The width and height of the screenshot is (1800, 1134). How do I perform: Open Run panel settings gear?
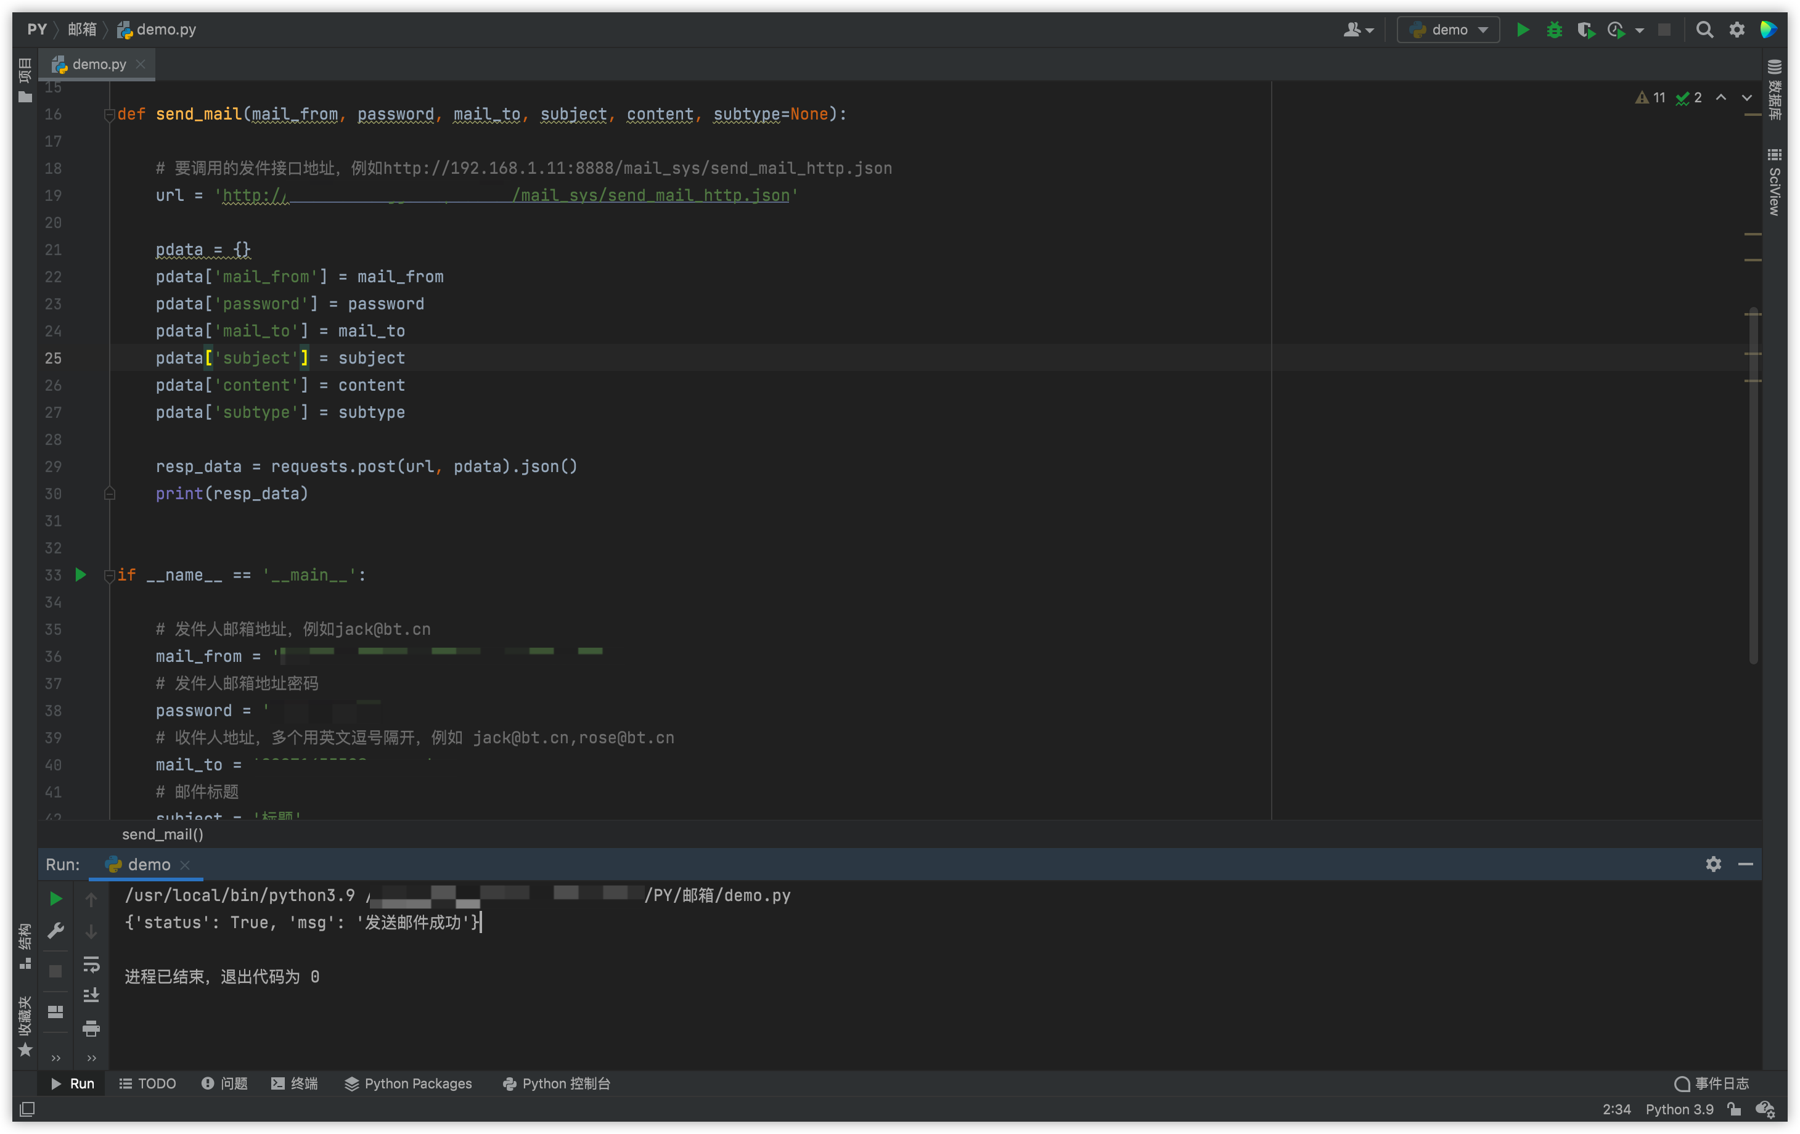tap(1714, 864)
